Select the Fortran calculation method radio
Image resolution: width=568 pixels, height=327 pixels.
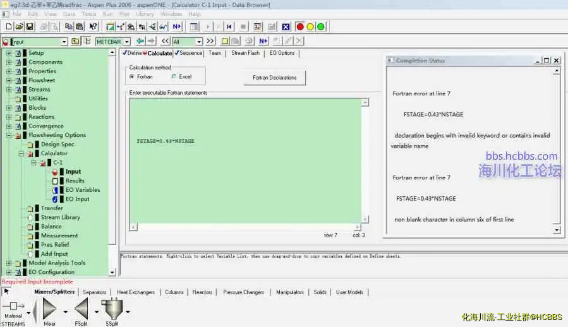click(x=132, y=76)
